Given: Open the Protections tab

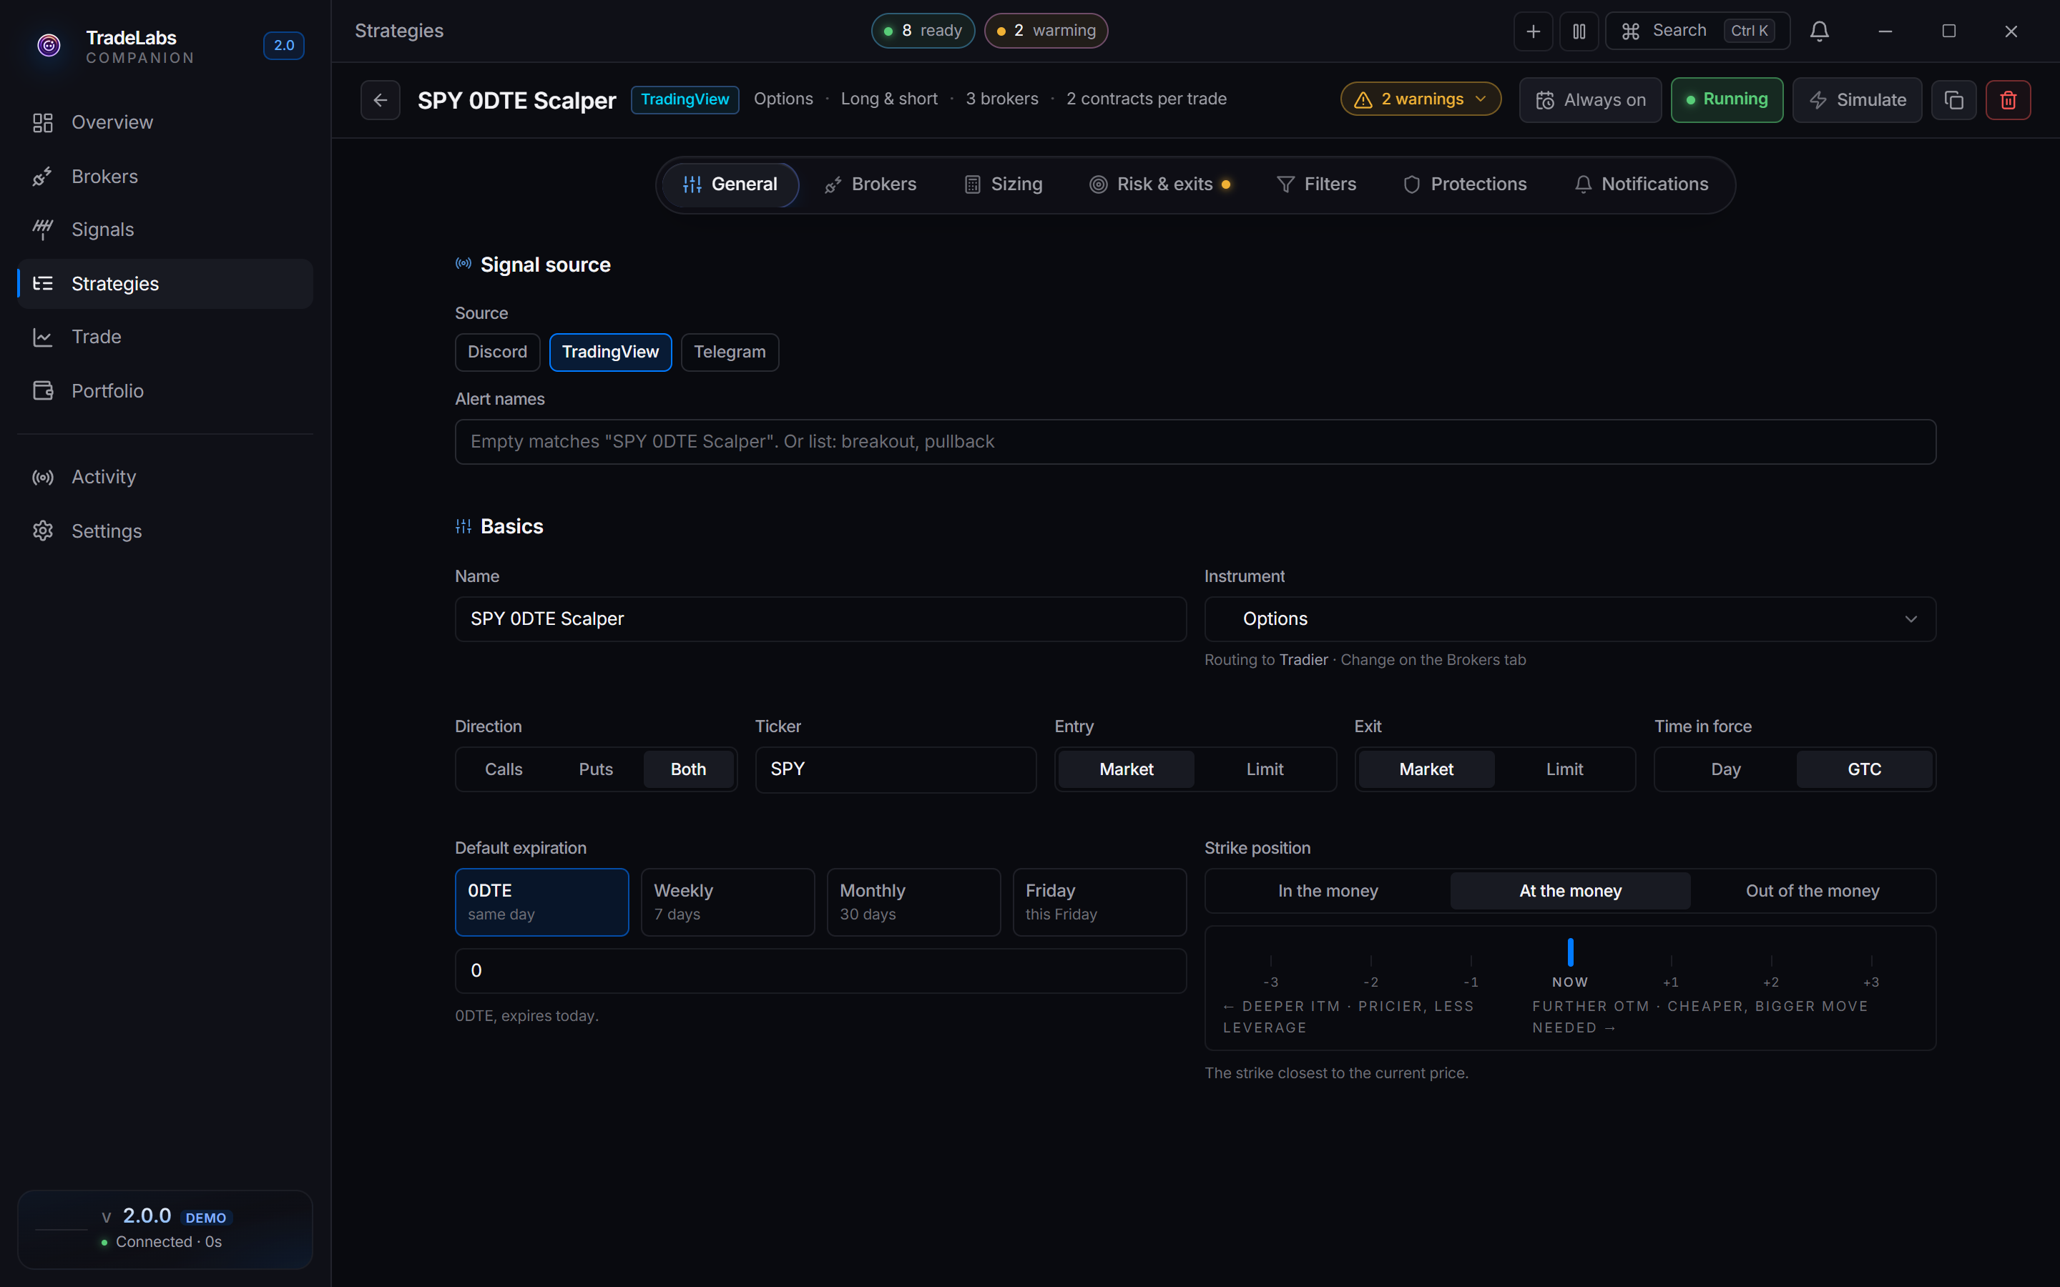Looking at the screenshot, I should (x=1464, y=184).
